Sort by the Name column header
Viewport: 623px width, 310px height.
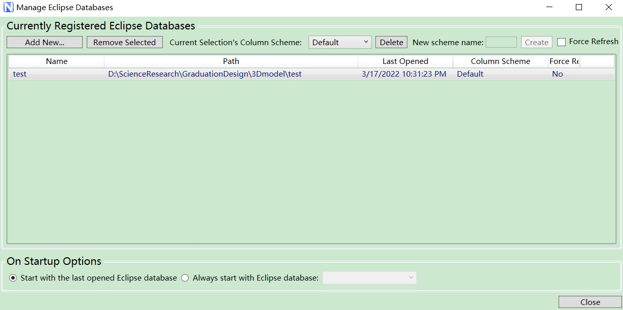(x=57, y=61)
